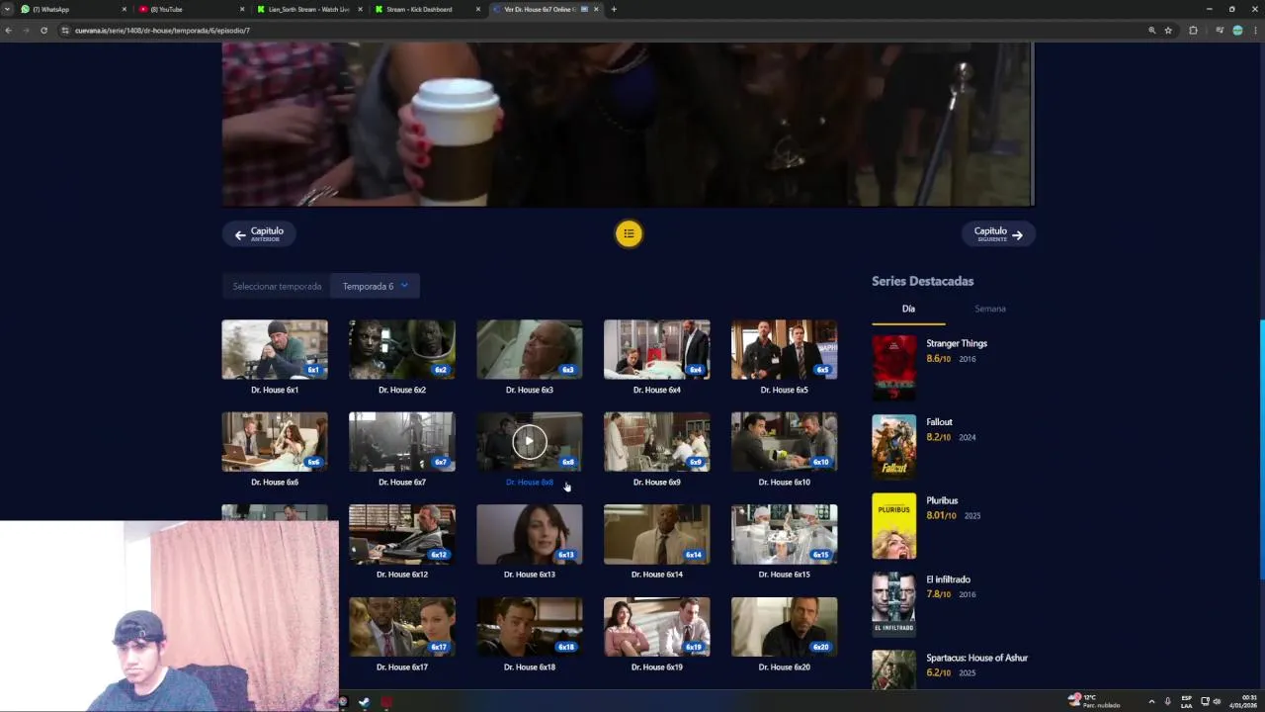Open the weather widget showing 12°C

click(x=1094, y=701)
